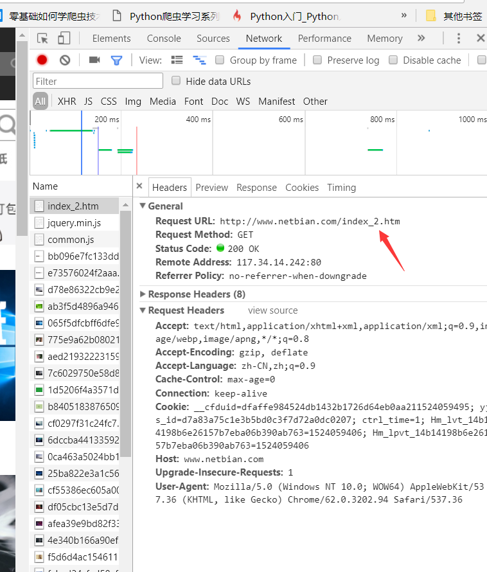Open DevTools three-dot customize menu
The height and width of the screenshot is (572, 487).
pos(459,39)
